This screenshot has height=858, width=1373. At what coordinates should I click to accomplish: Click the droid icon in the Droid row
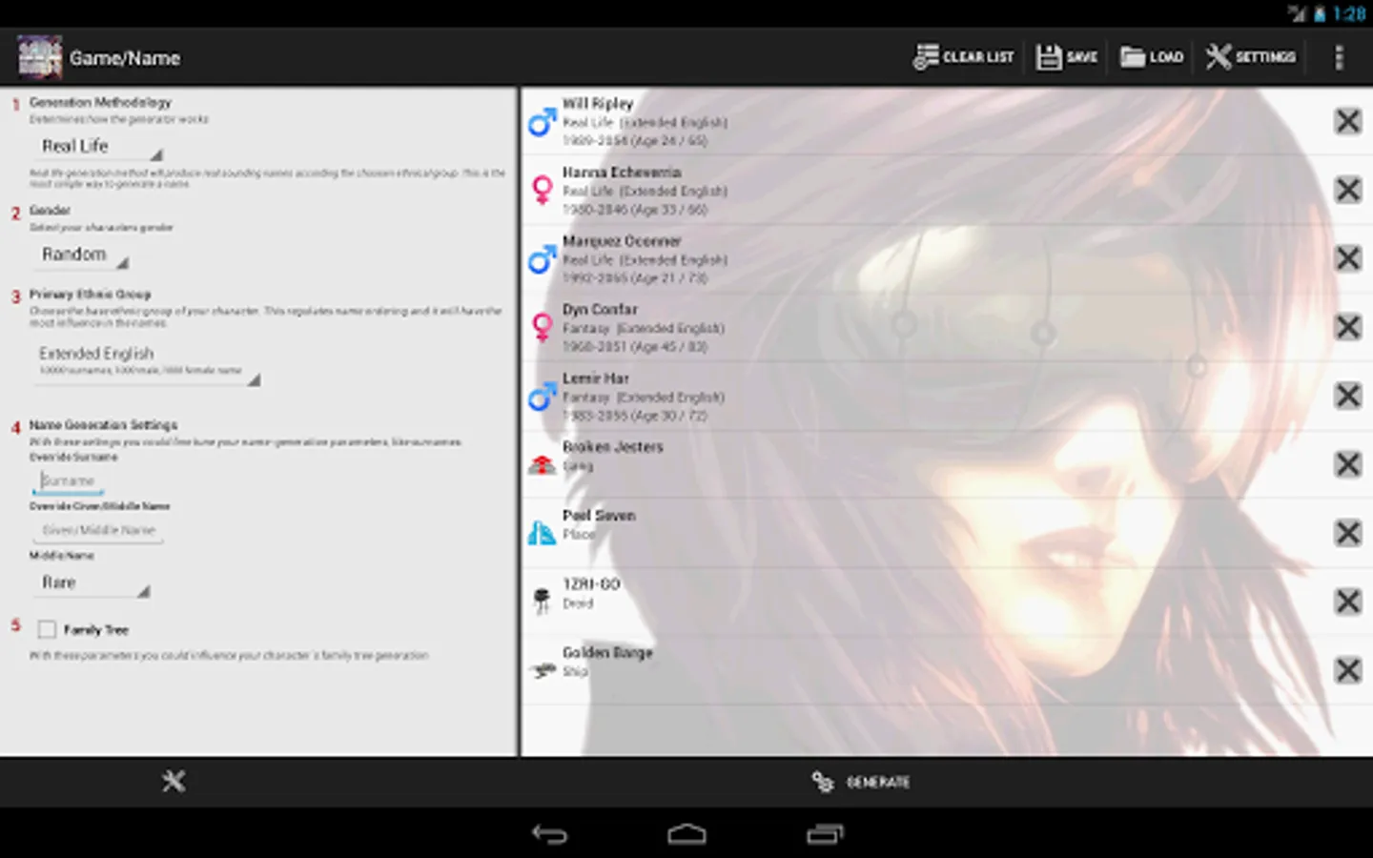click(x=543, y=601)
